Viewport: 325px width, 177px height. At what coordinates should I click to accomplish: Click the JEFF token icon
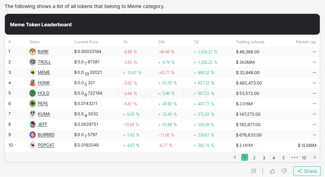pyautogui.click(x=33, y=124)
